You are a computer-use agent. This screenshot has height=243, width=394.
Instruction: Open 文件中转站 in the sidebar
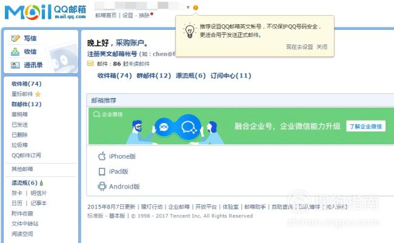[x=25, y=224]
